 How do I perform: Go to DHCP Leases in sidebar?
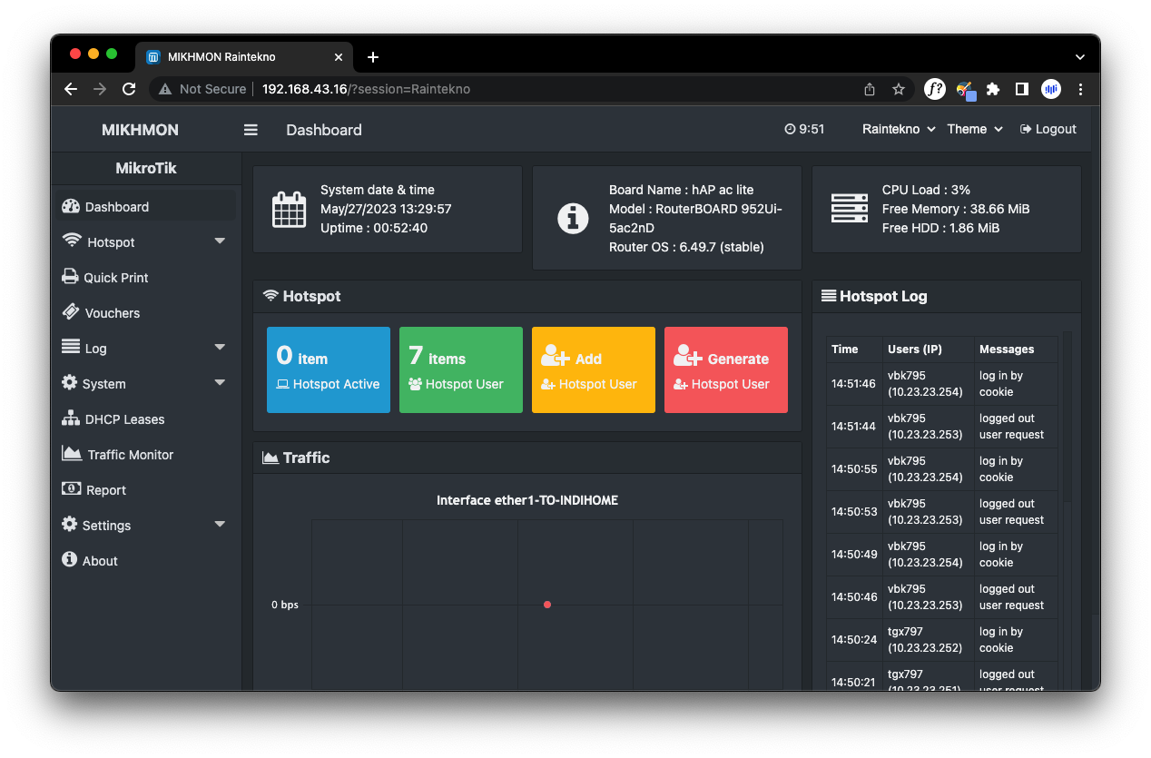coord(124,419)
